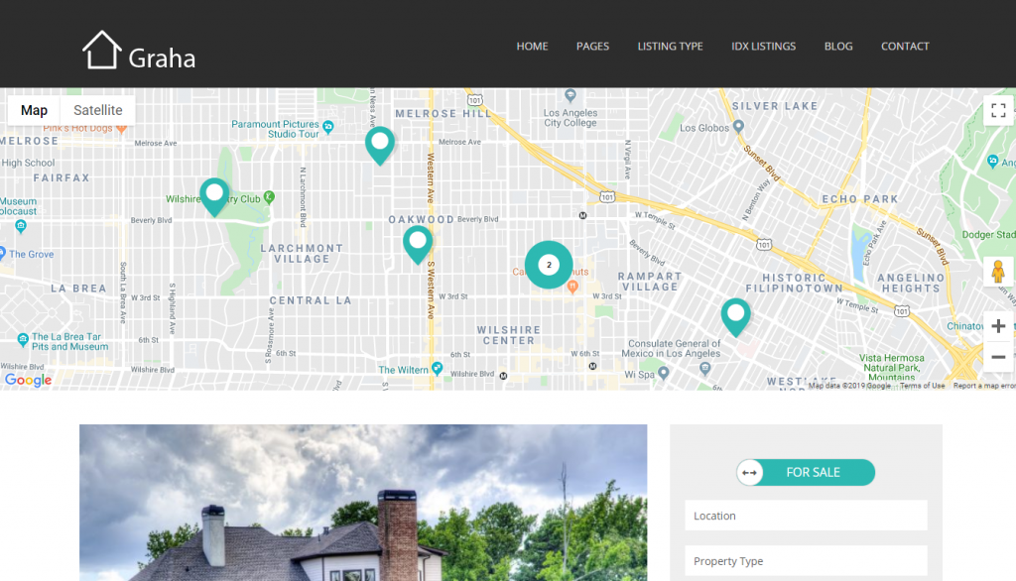Open the cluster marker showing 2 listings
The image size is (1016, 581).
pyautogui.click(x=549, y=265)
